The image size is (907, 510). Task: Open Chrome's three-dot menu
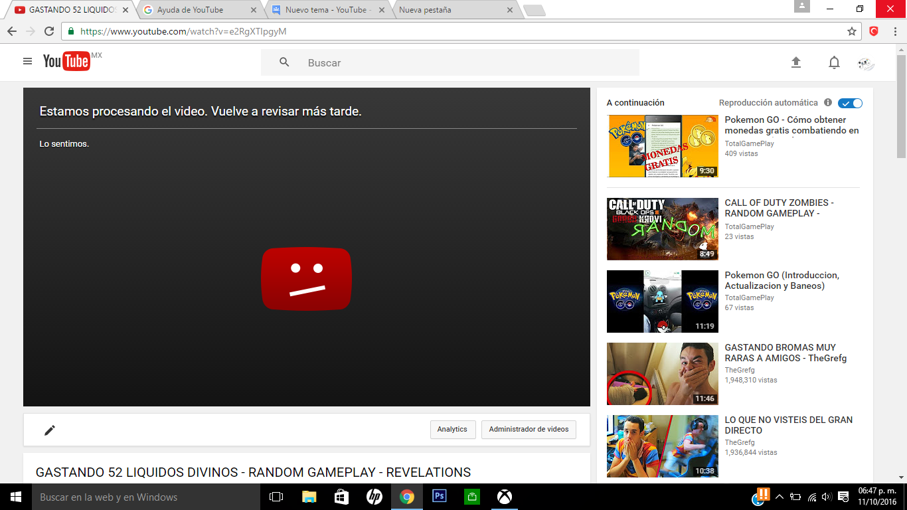point(894,31)
